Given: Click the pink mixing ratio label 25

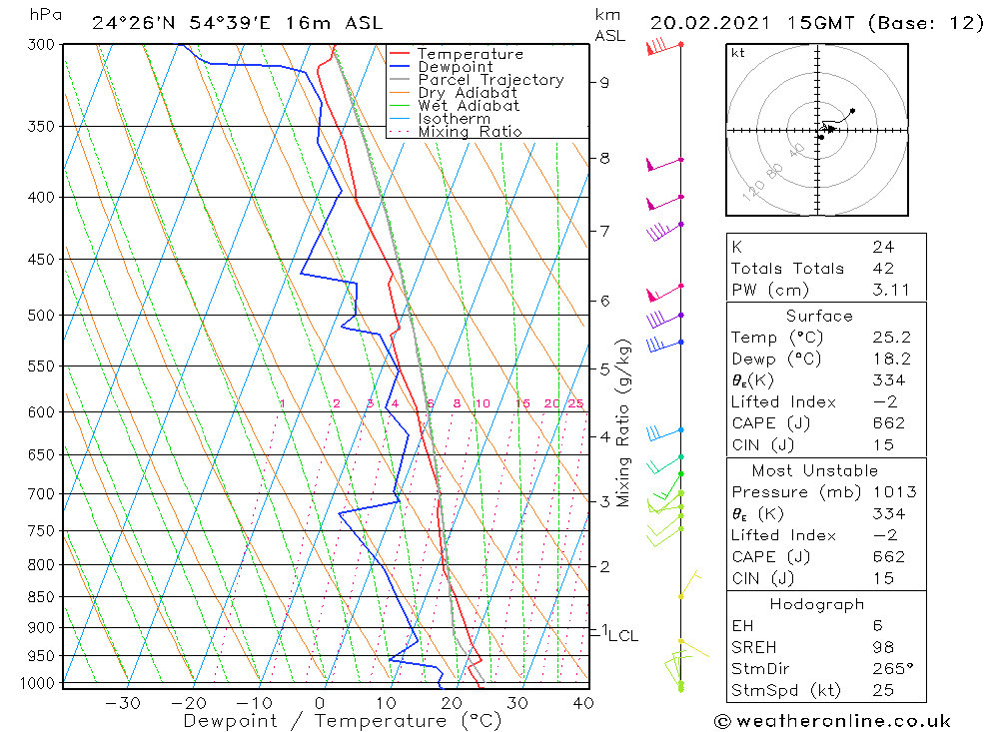Looking at the screenshot, I should click(576, 403).
